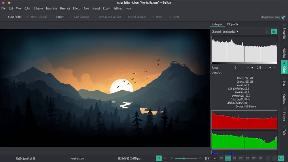
Task: Click the green channel histogram
Action: (x=244, y=139)
